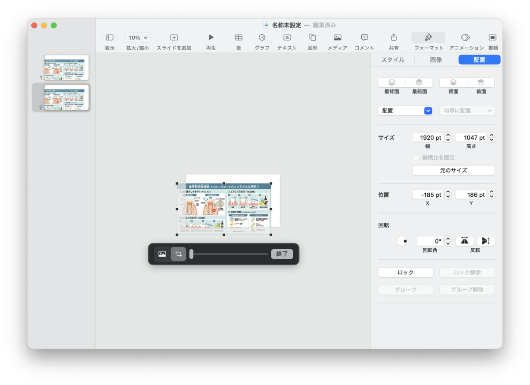Open the 書類 document inspector
This screenshot has height=385, width=530.
click(493, 37)
